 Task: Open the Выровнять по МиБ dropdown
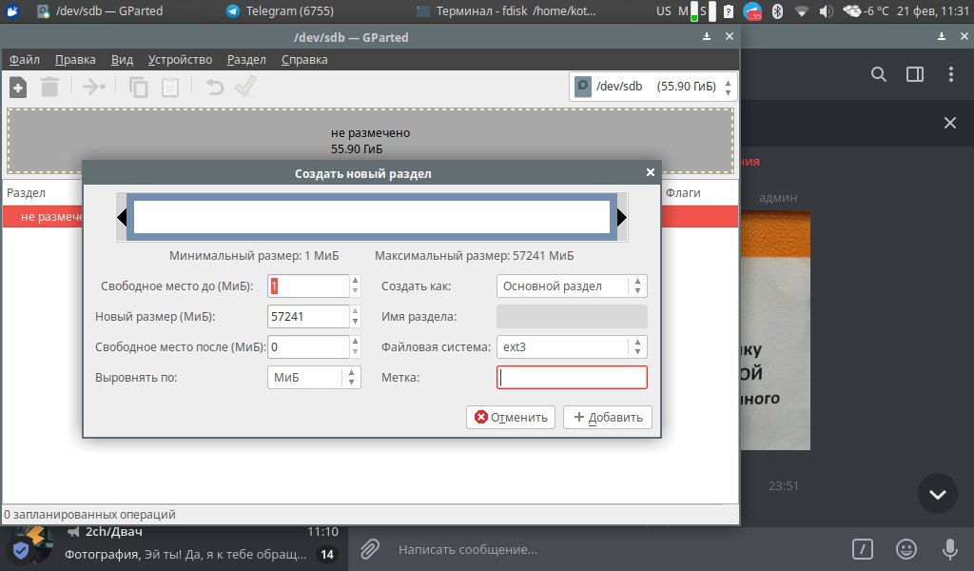(314, 377)
